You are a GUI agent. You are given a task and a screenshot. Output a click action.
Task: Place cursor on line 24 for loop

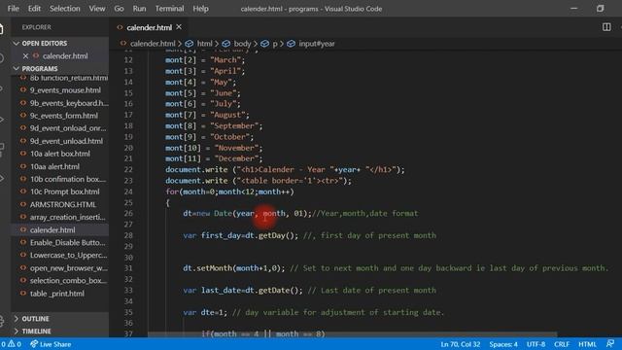230,192
